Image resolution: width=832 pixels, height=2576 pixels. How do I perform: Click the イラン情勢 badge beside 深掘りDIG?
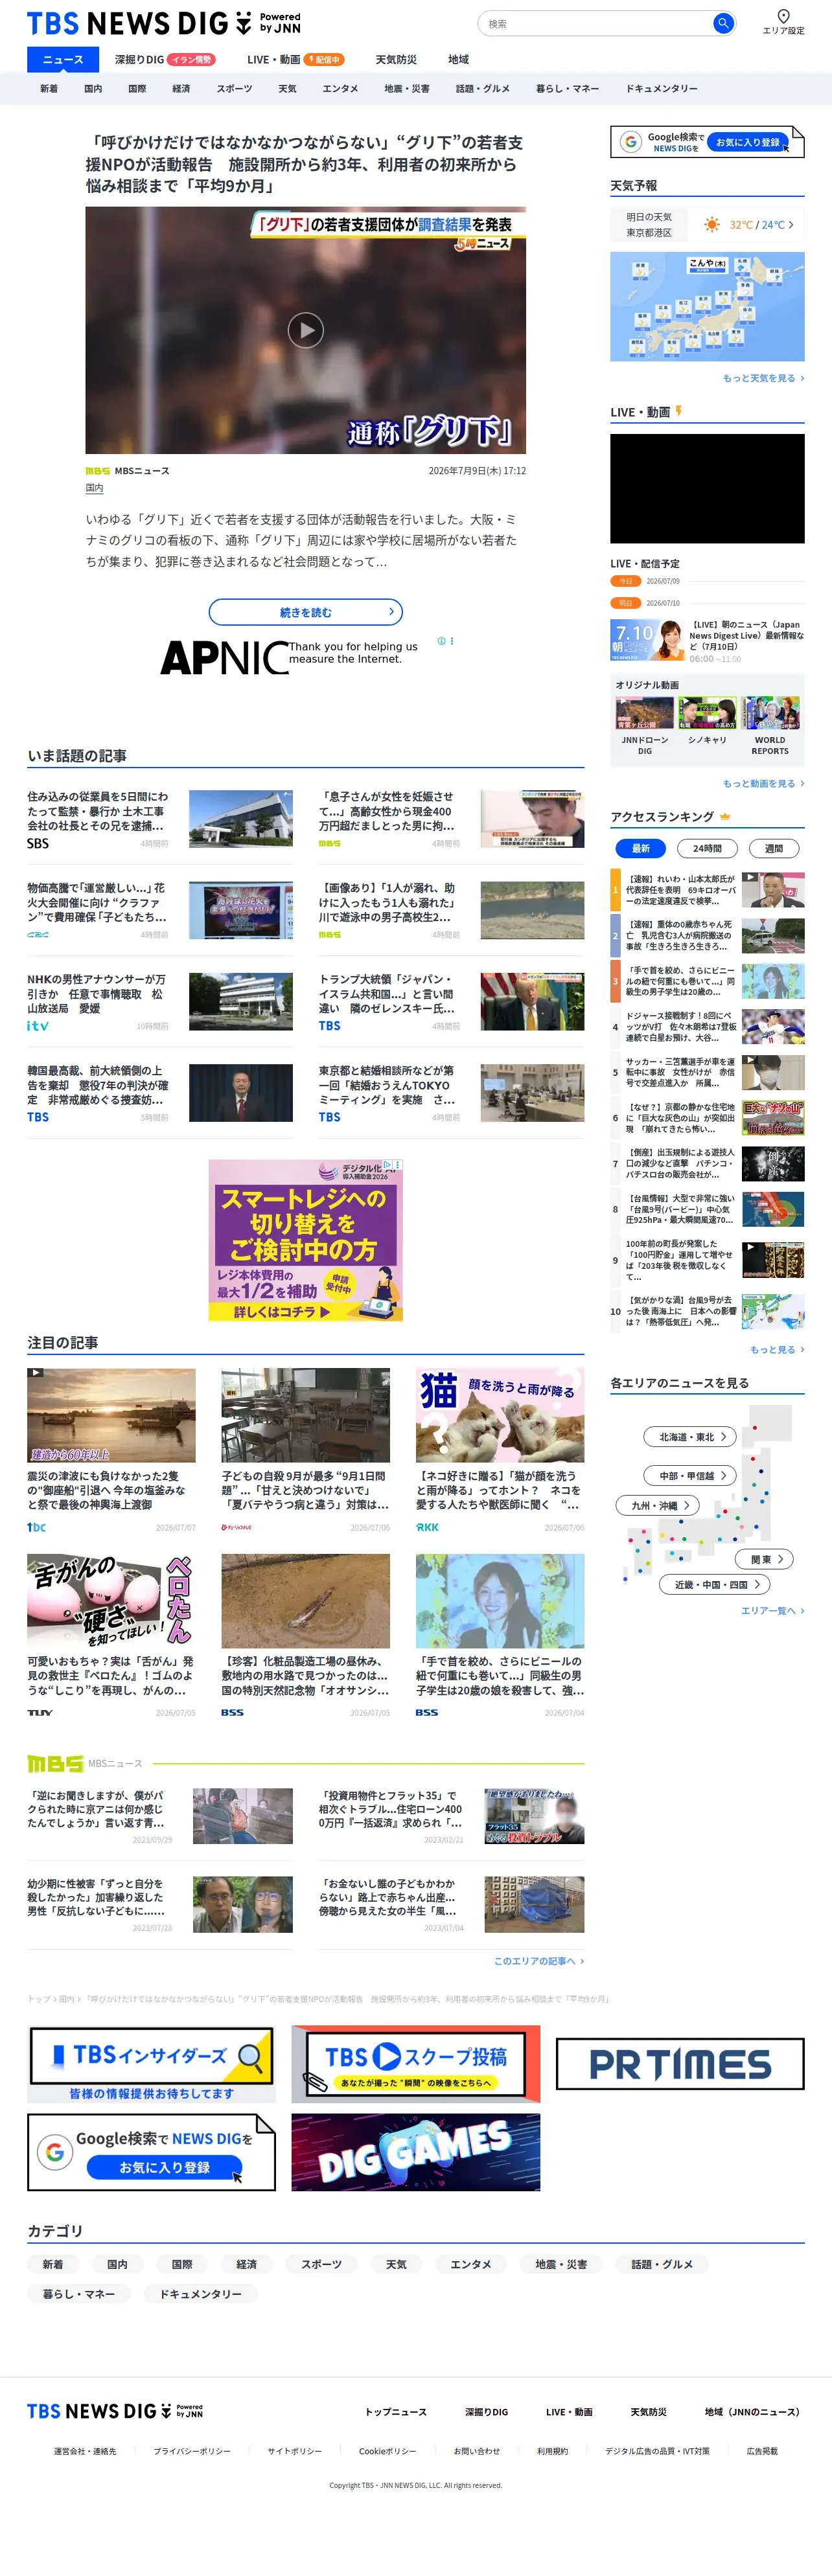tap(191, 60)
